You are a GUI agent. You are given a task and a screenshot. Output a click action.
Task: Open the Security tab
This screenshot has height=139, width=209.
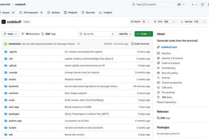point(88,13)
